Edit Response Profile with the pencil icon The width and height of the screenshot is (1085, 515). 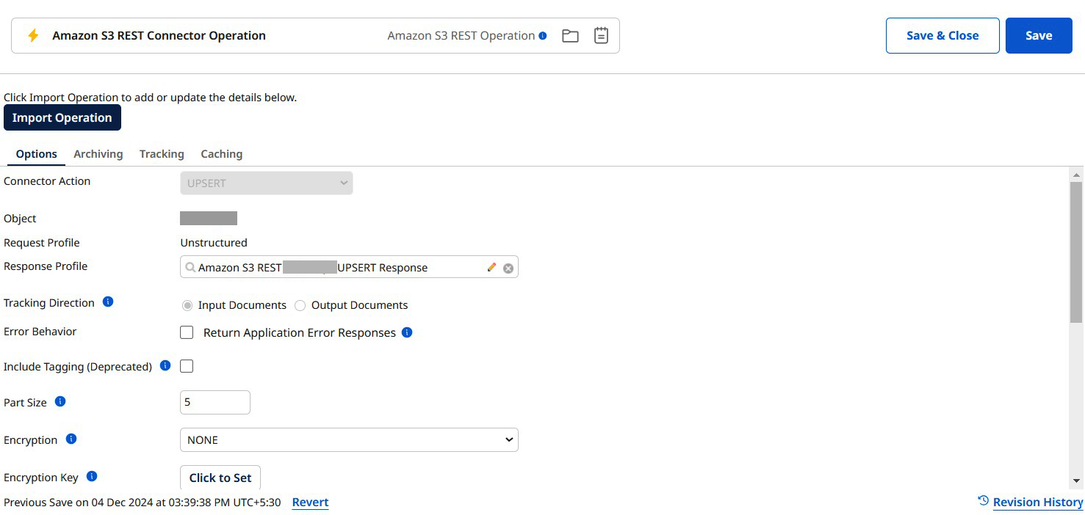coord(491,268)
